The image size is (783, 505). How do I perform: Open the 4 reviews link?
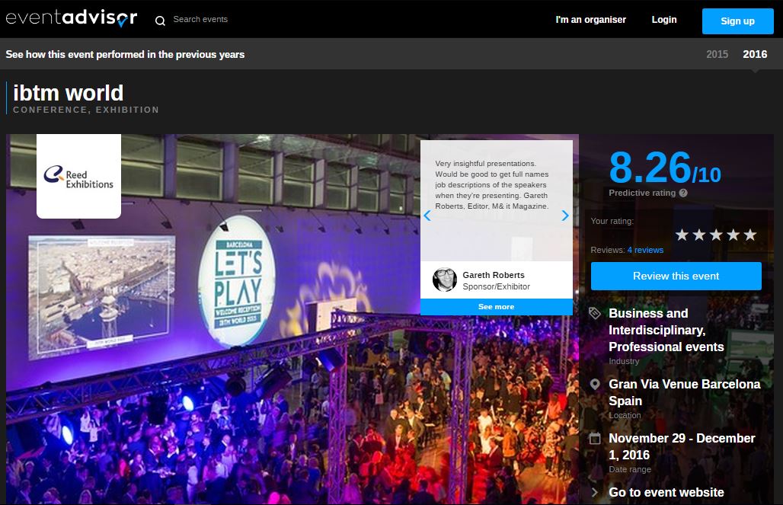click(x=645, y=251)
